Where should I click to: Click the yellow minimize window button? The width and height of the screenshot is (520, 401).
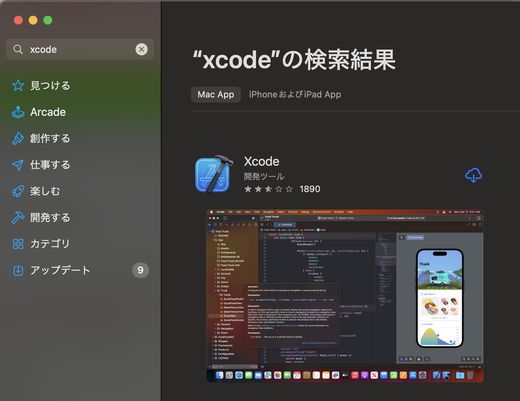click(x=33, y=20)
